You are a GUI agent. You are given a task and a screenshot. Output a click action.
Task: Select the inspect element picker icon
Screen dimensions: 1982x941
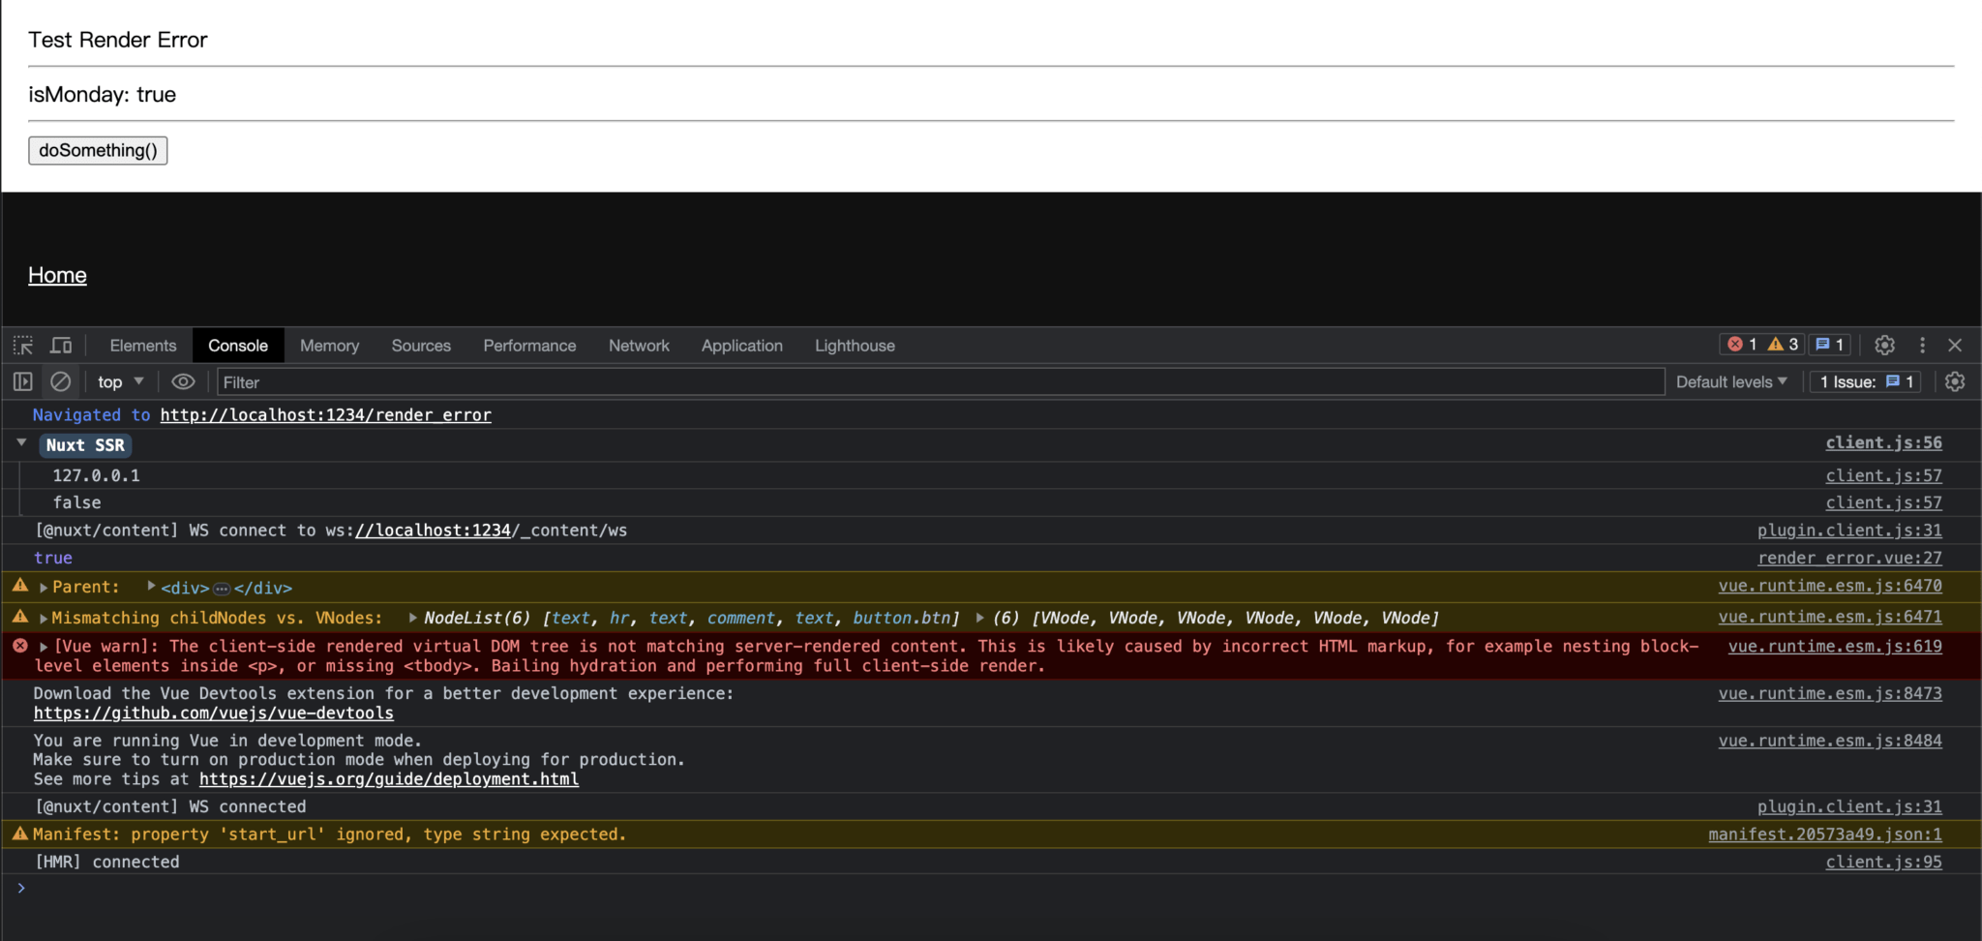click(23, 346)
